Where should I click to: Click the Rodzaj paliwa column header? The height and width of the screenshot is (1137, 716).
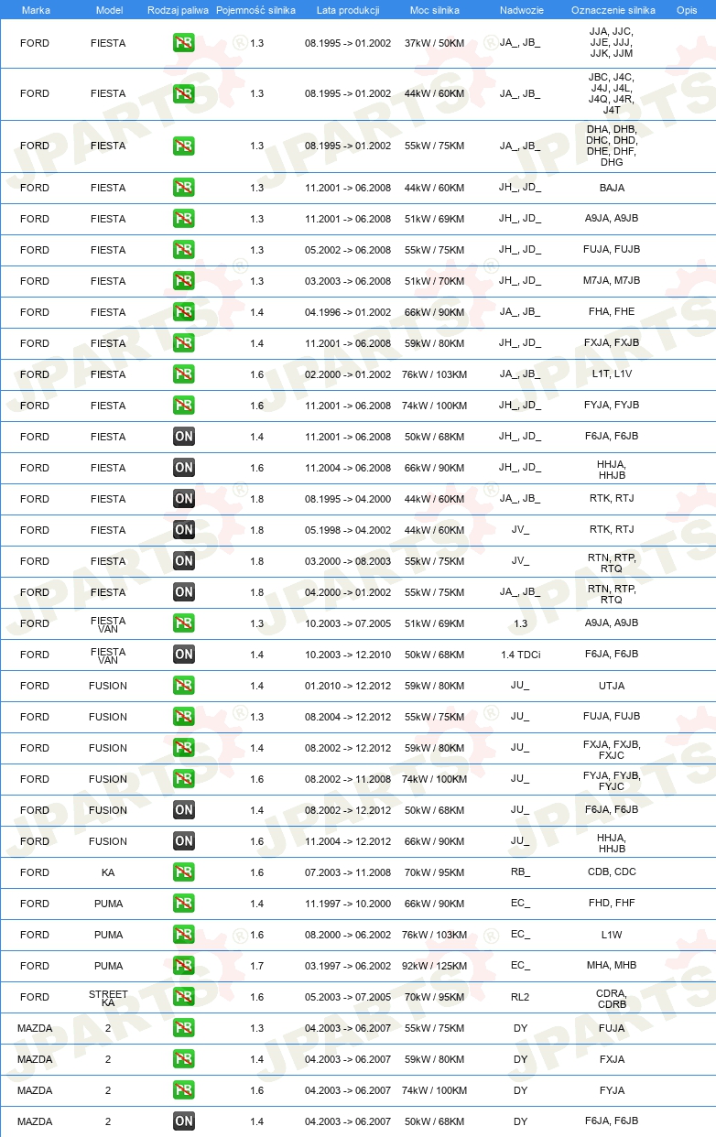(x=178, y=10)
